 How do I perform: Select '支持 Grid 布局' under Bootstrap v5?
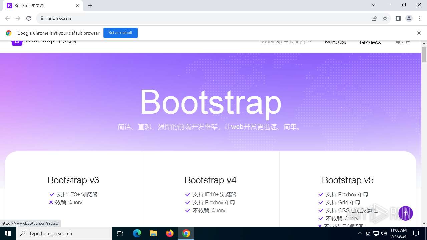(343, 202)
